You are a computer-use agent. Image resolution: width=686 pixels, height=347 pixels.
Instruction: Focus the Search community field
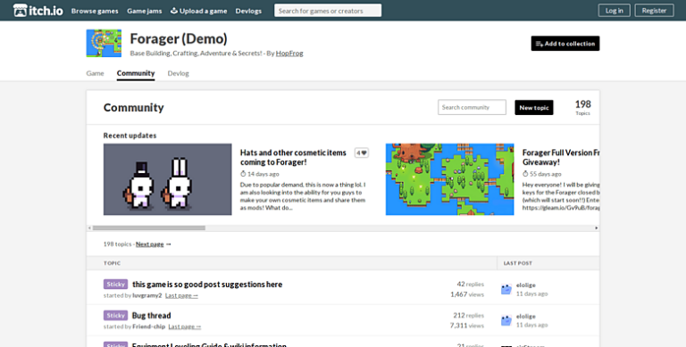(x=472, y=107)
